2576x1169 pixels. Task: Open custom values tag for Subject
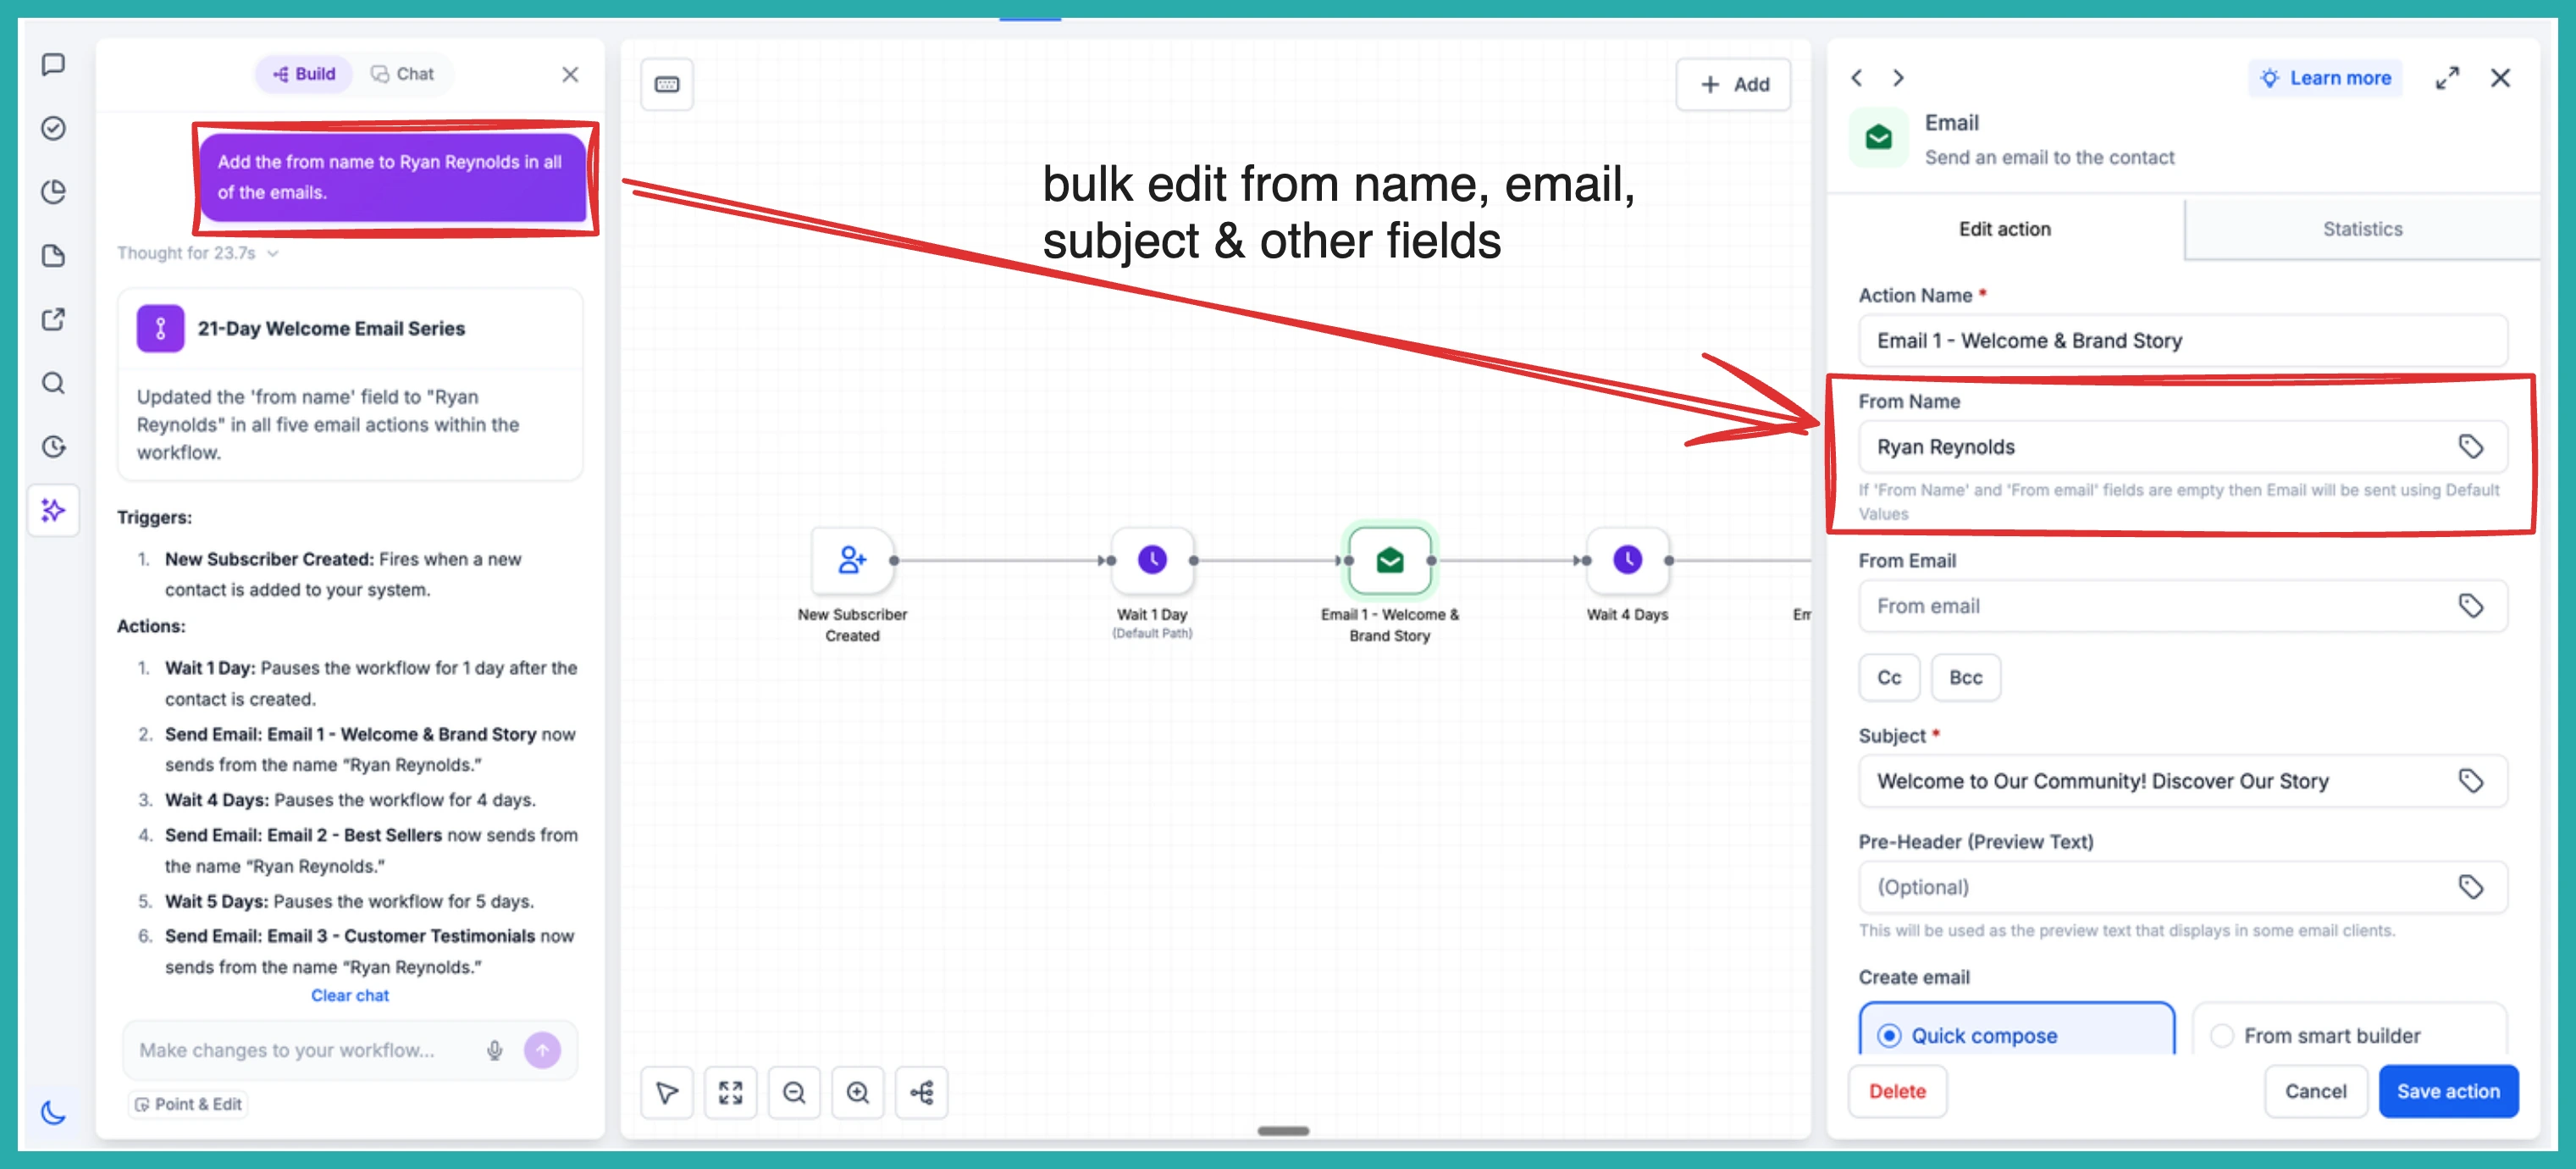[2470, 781]
